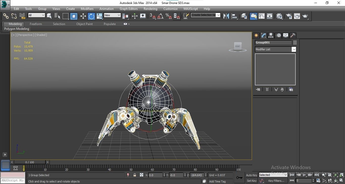Expand the Polygon Modeling panel
This screenshot has width=345, height=184.
[17, 29]
